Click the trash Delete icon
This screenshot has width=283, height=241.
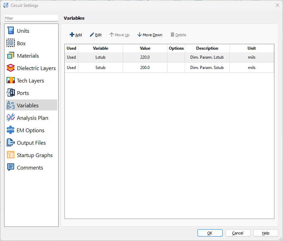tap(172, 35)
